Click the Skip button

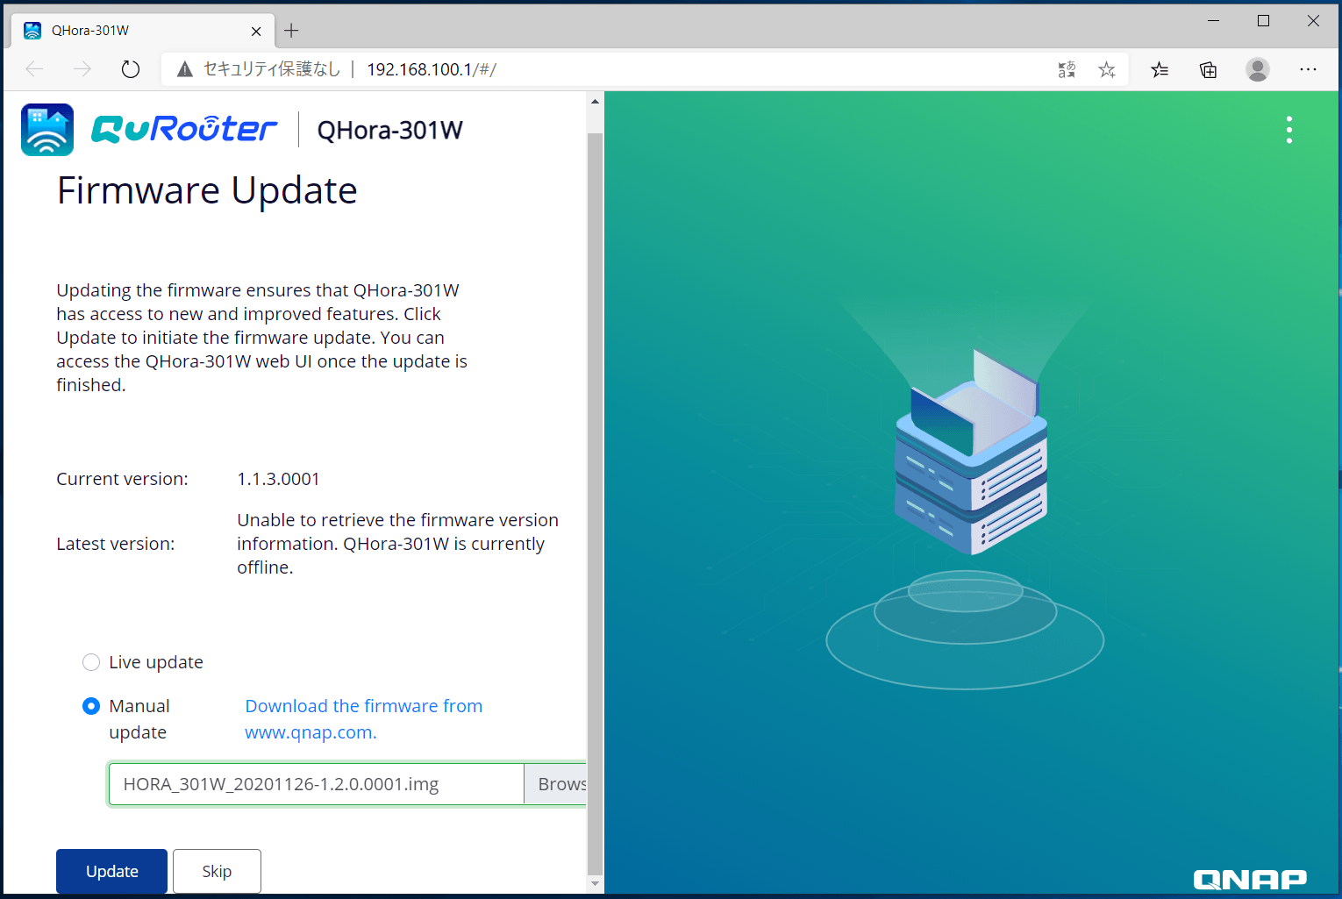[217, 871]
